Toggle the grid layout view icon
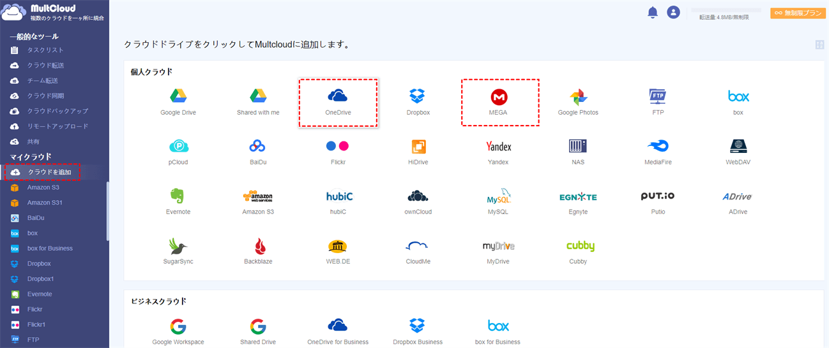 coord(819,45)
